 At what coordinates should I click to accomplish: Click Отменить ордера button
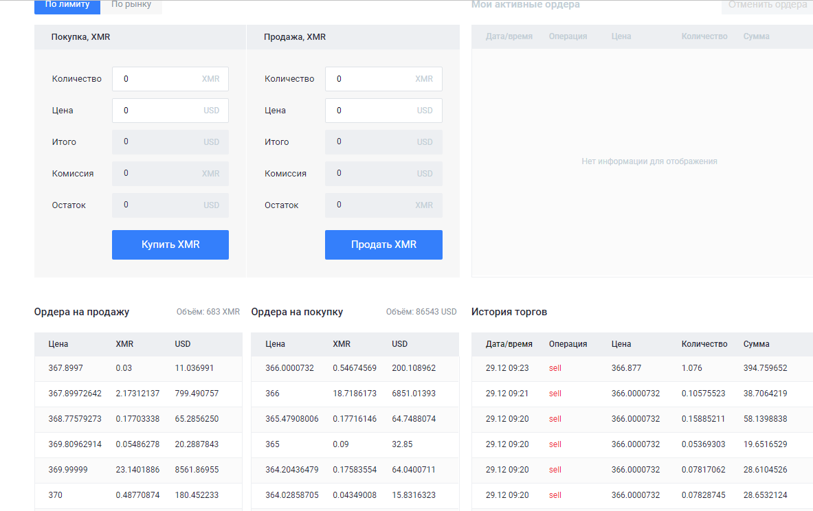pos(767,5)
